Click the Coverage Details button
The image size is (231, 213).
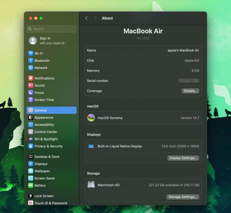[190, 91]
